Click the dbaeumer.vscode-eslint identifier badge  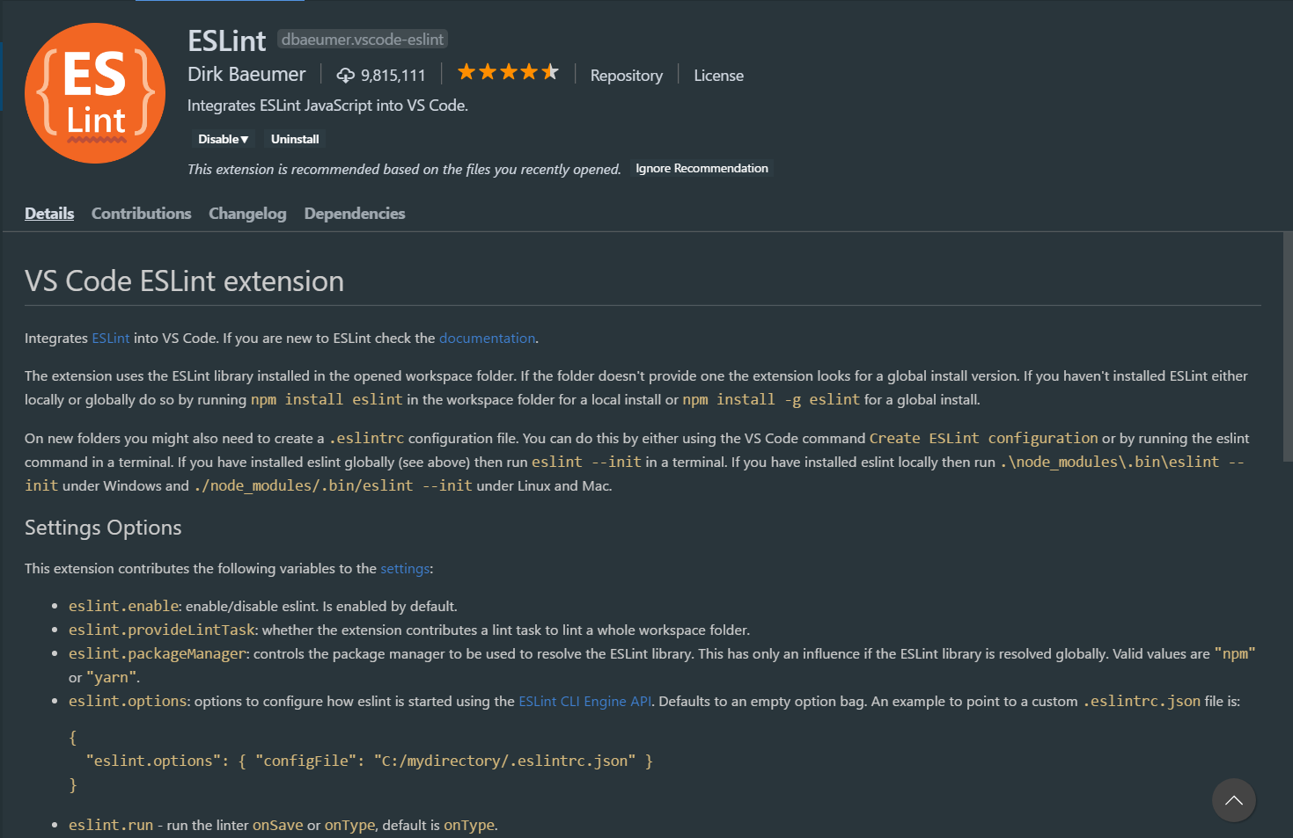[x=363, y=40]
